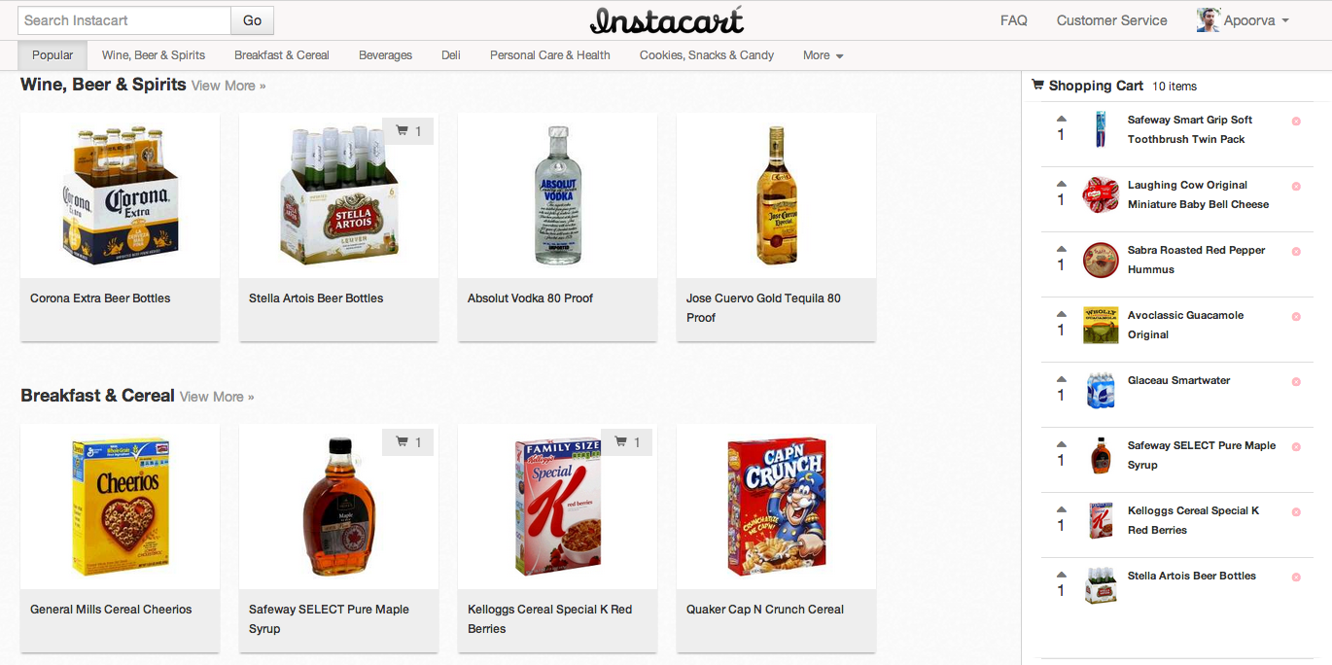Select the Beverages category tab
Viewport: 1332px width, 665px height.
click(385, 55)
